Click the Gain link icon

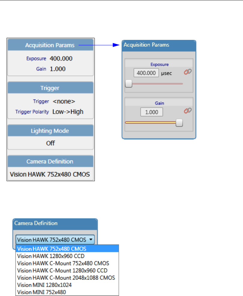point(188,111)
